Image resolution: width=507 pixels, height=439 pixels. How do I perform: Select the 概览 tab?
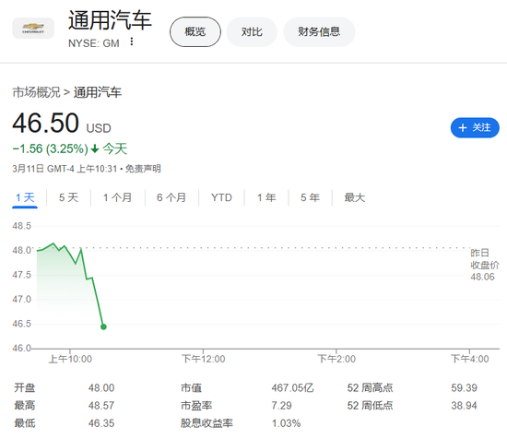(x=195, y=31)
